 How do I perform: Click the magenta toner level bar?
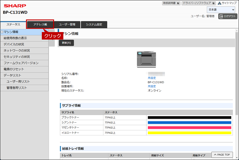189,128
